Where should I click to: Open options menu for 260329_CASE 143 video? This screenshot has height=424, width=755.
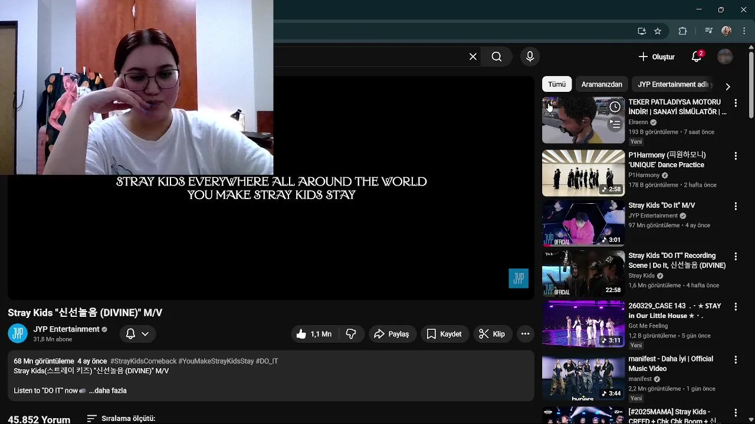736,307
